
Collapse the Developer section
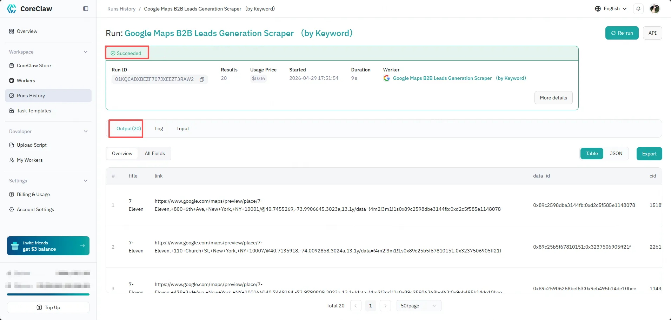(86, 131)
